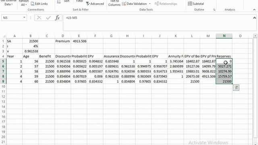Select column E header
Viewport: 258px width, 145px height.
[79, 36]
